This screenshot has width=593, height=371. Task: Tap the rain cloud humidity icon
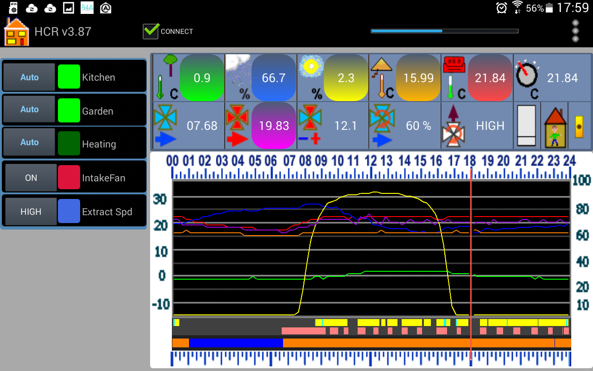pyautogui.click(x=238, y=77)
